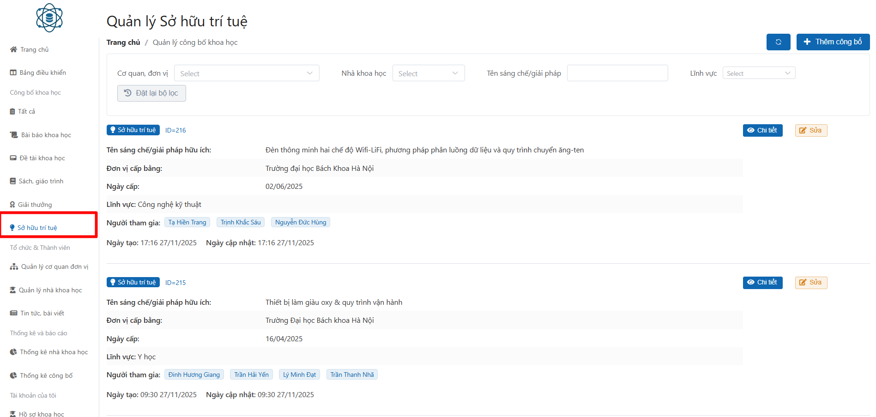Click the Tên sáng chế/giải pháp input
The height and width of the screenshot is (417, 876).
(x=617, y=73)
